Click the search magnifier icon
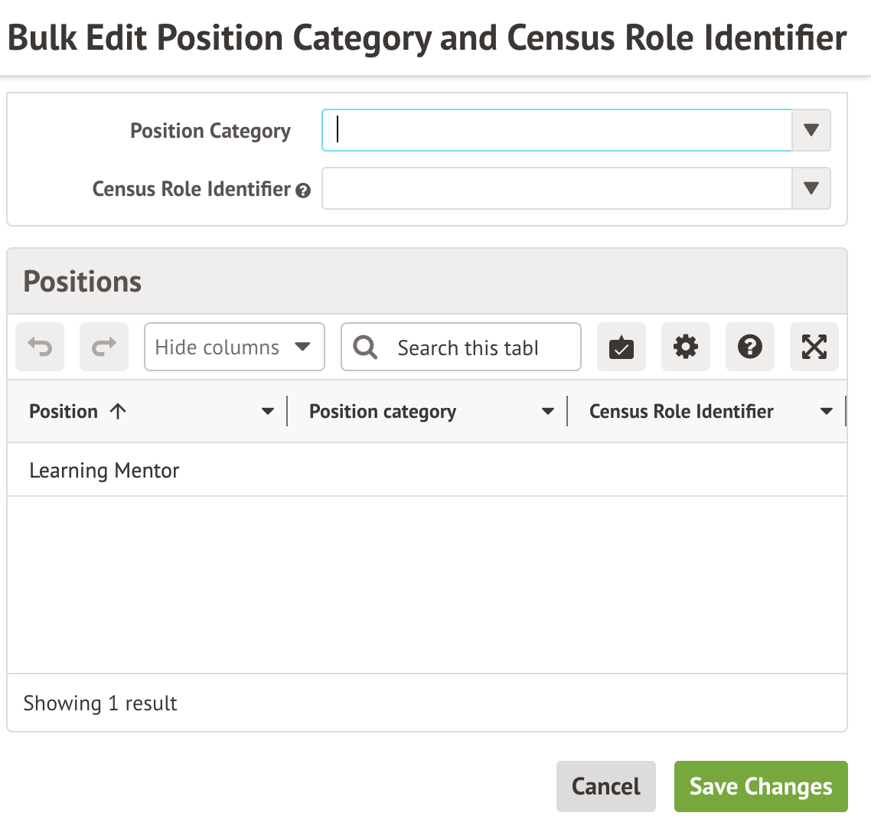This screenshot has height=819, width=871. click(365, 348)
